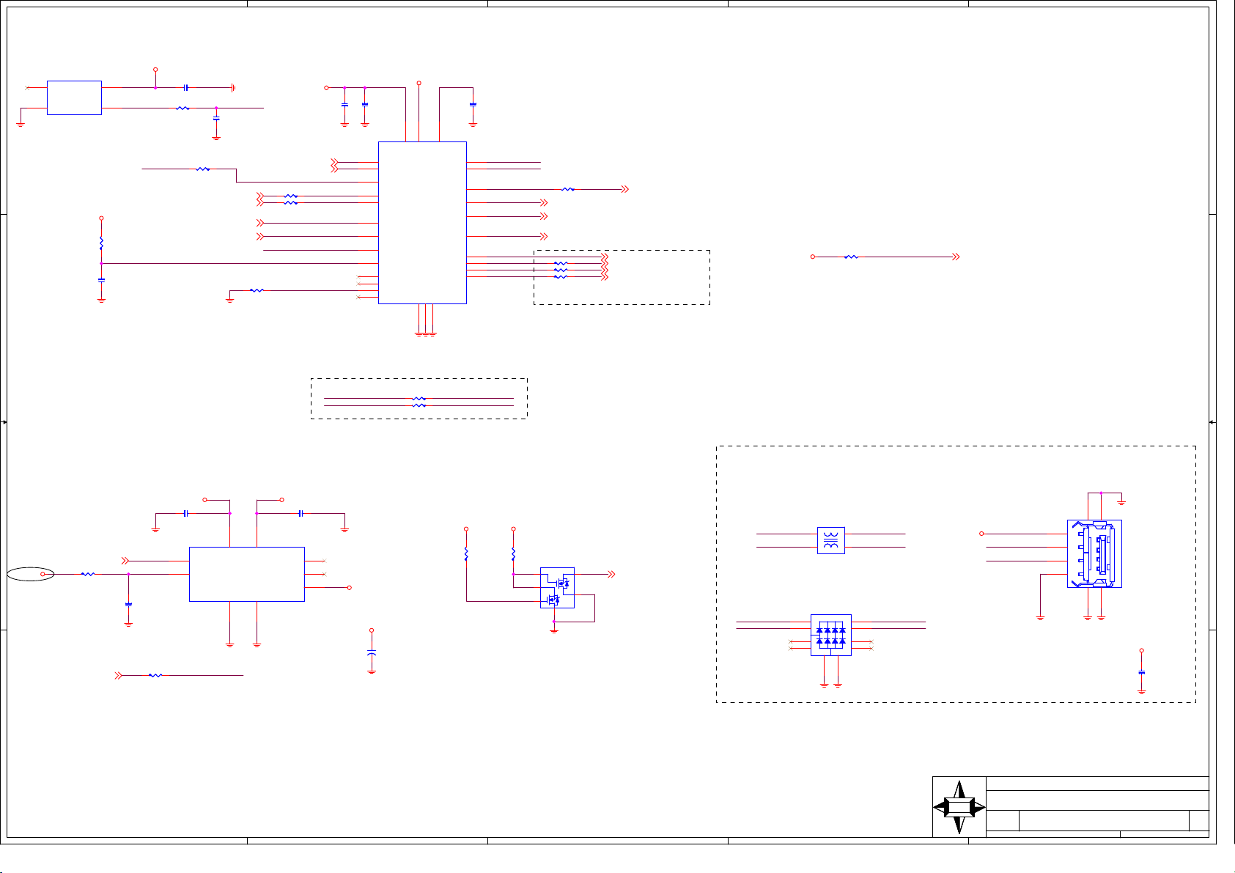Select the ground symbol above the USB connector

pos(1121,503)
